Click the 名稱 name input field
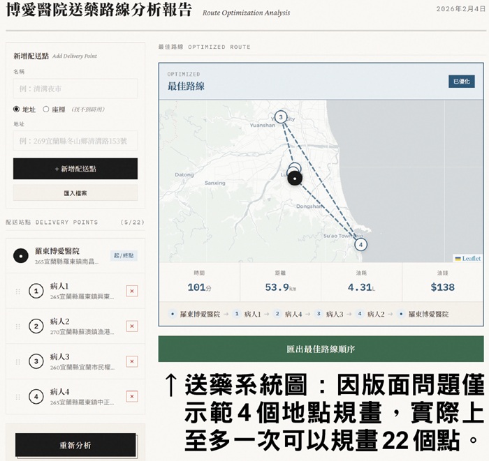The image size is (489, 461). coord(75,89)
